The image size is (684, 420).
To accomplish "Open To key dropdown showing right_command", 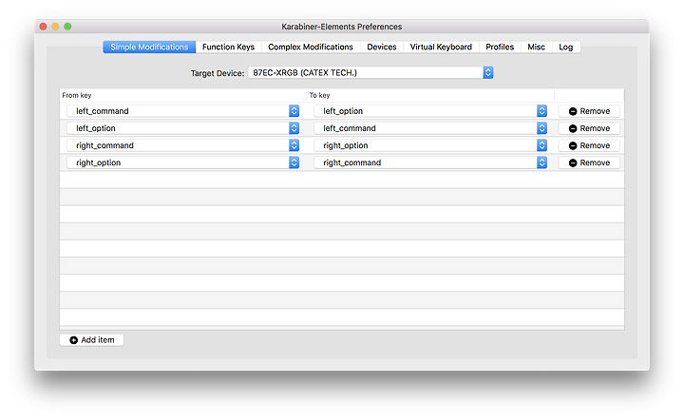I will pyautogui.click(x=430, y=162).
